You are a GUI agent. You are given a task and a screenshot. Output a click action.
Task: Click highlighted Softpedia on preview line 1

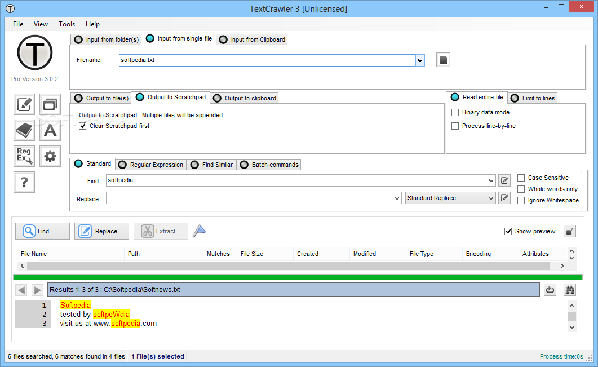point(75,305)
